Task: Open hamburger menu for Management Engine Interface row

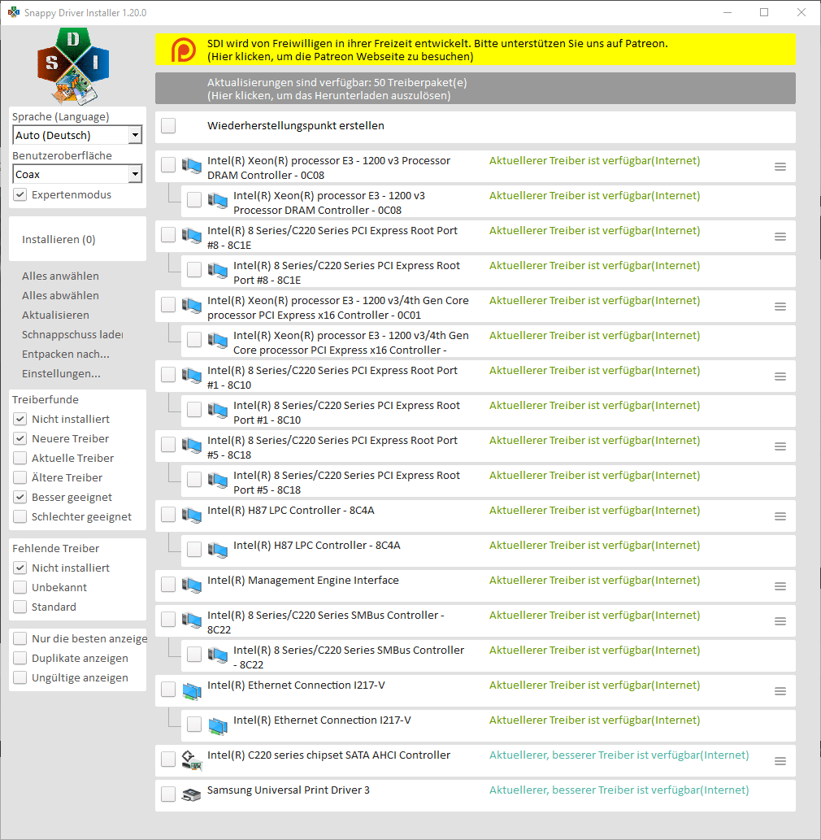Action: pyautogui.click(x=780, y=586)
